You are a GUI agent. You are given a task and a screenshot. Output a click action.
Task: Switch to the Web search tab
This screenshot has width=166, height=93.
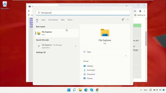[63, 20]
